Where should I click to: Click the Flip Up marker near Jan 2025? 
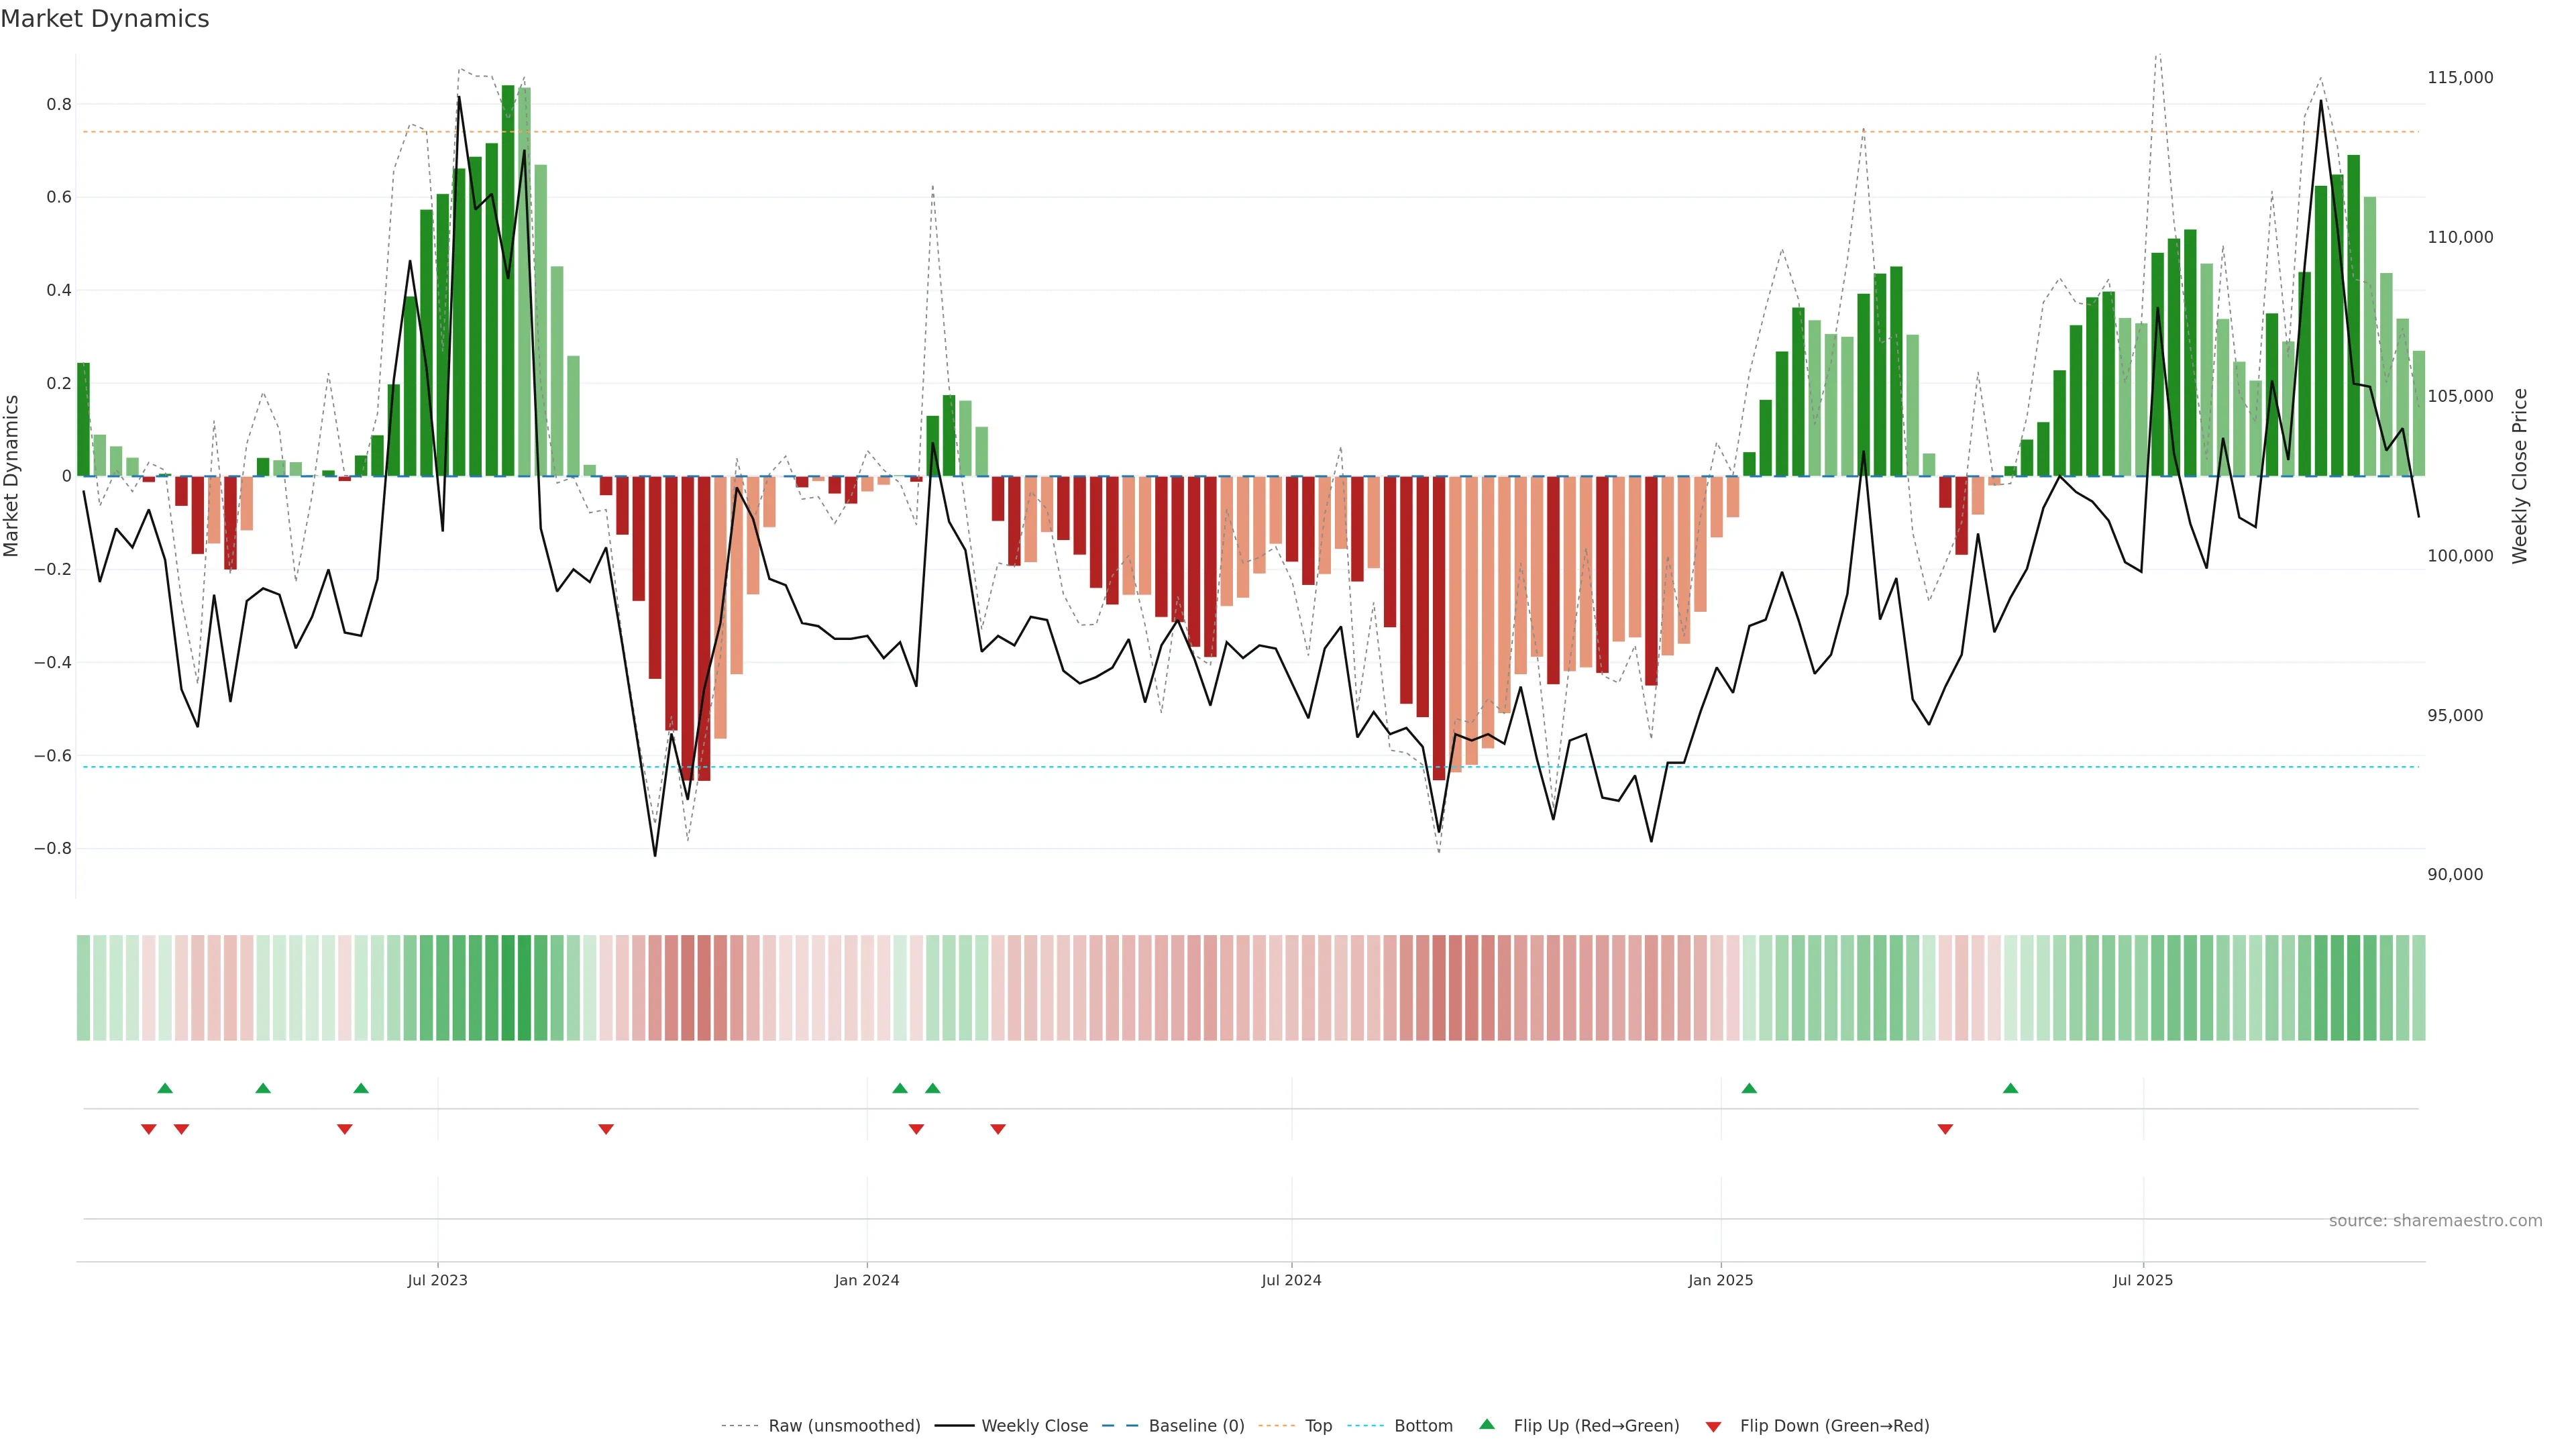(1749, 1088)
